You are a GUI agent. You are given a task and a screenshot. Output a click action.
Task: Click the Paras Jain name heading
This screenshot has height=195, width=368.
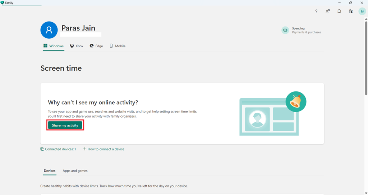pos(78,28)
